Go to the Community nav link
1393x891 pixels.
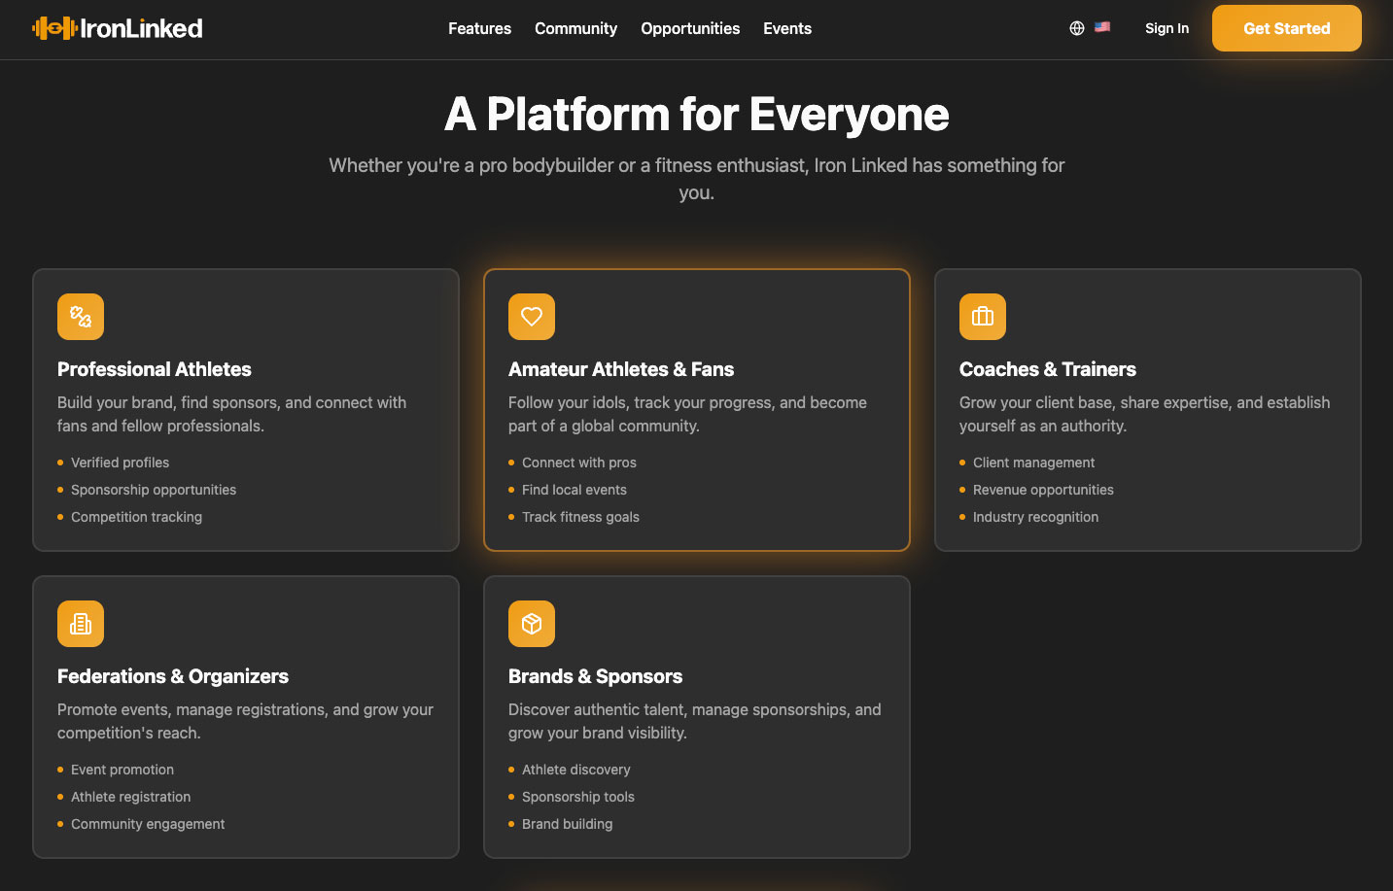coord(575,28)
